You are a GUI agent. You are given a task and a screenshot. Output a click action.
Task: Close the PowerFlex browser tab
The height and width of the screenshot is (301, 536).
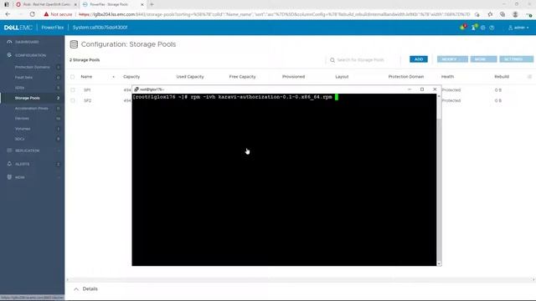click(x=142, y=4)
